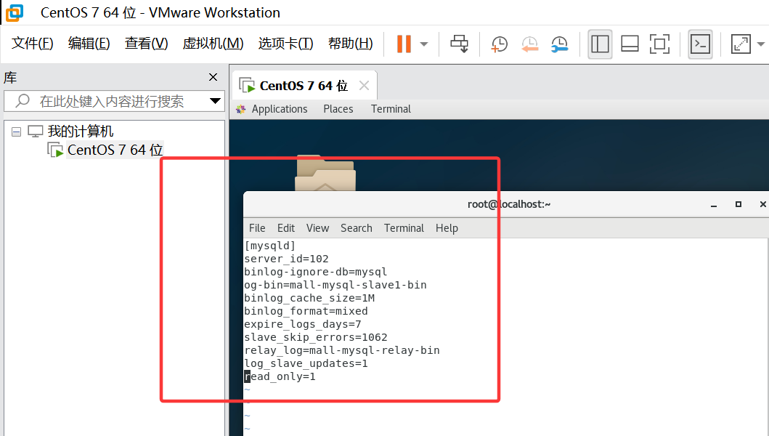Close the library panel with X
Image resolution: width=769 pixels, height=436 pixels.
coord(213,77)
